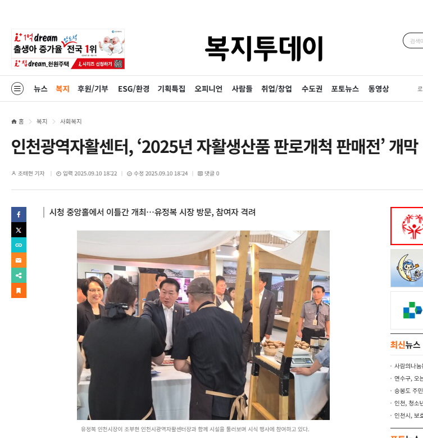Send article by email icon
423x438 pixels.
click(19, 260)
